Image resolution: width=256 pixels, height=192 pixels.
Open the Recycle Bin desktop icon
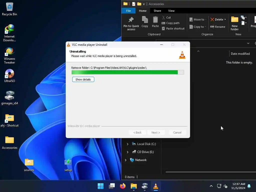[x=9, y=9]
